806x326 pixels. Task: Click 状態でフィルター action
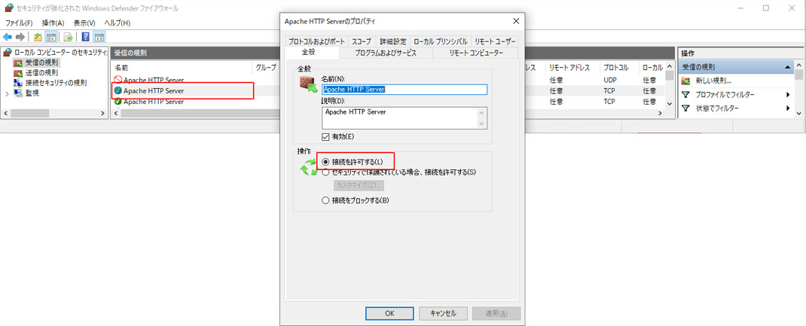pyautogui.click(x=717, y=108)
